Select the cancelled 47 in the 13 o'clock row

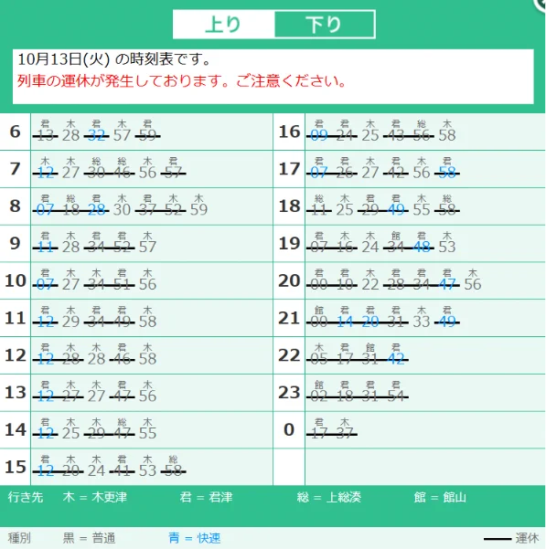pos(122,396)
